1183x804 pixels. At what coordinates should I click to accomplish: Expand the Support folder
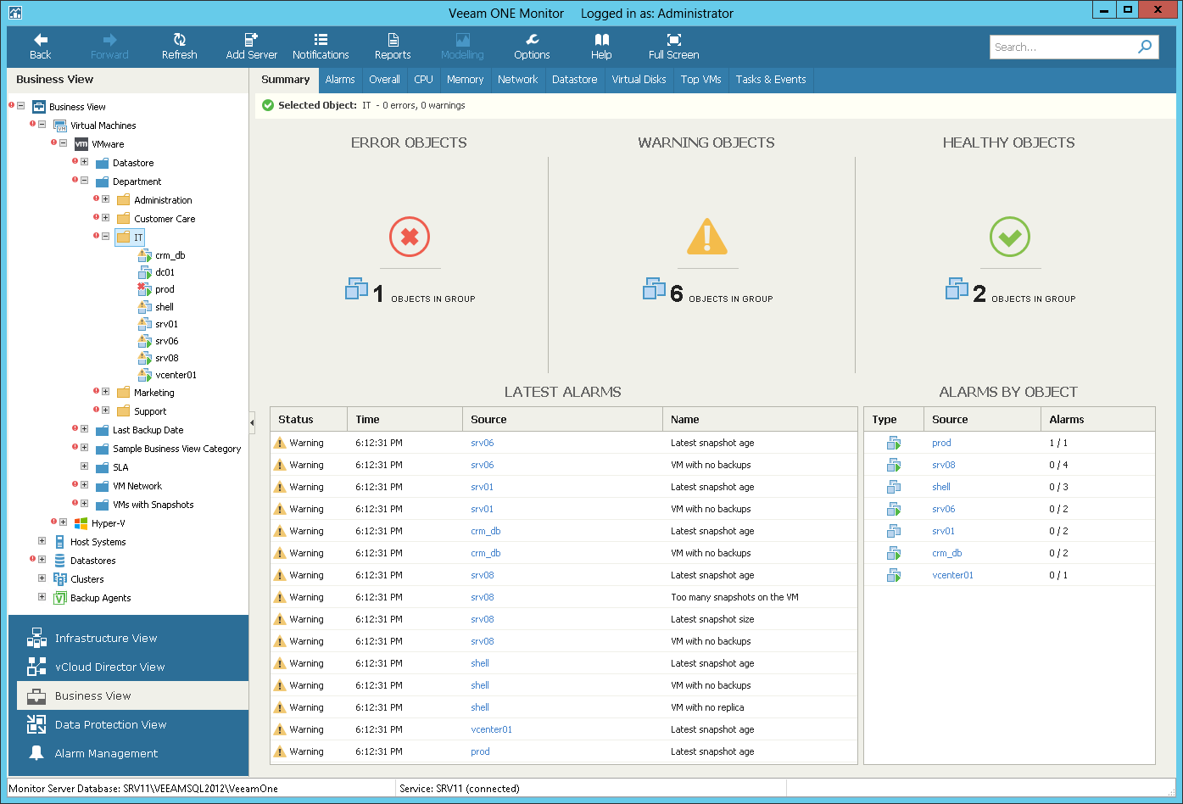coord(105,410)
